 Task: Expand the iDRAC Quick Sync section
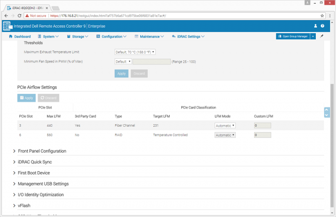34,162
